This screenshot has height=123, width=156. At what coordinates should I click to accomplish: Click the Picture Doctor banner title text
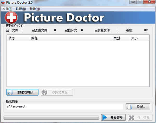coord(64,18)
